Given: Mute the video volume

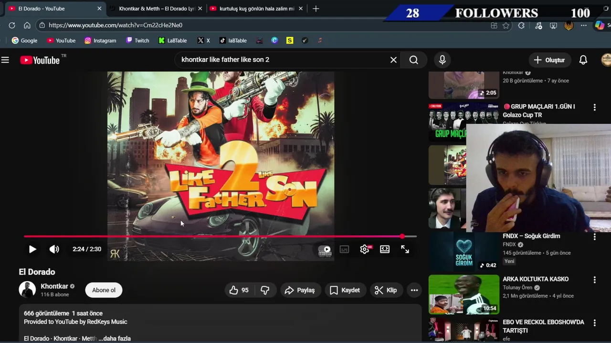Looking at the screenshot, I should pos(54,249).
